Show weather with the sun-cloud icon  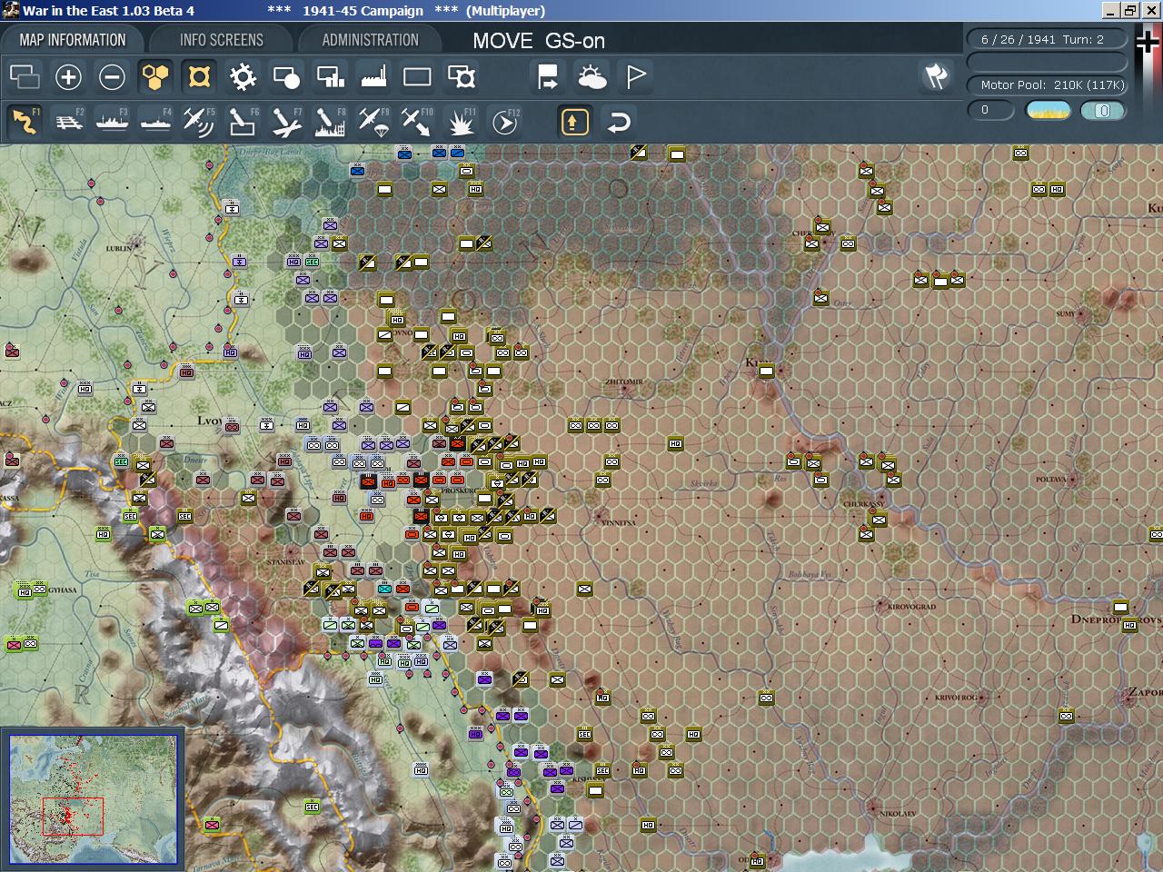(x=591, y=77)
